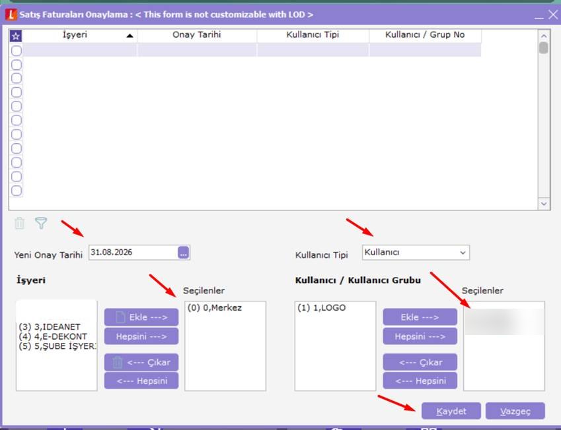This screenshot has height=430, width=561.
Task: Click <--- Hepsini button in İşyeri section
Action: 141,381
